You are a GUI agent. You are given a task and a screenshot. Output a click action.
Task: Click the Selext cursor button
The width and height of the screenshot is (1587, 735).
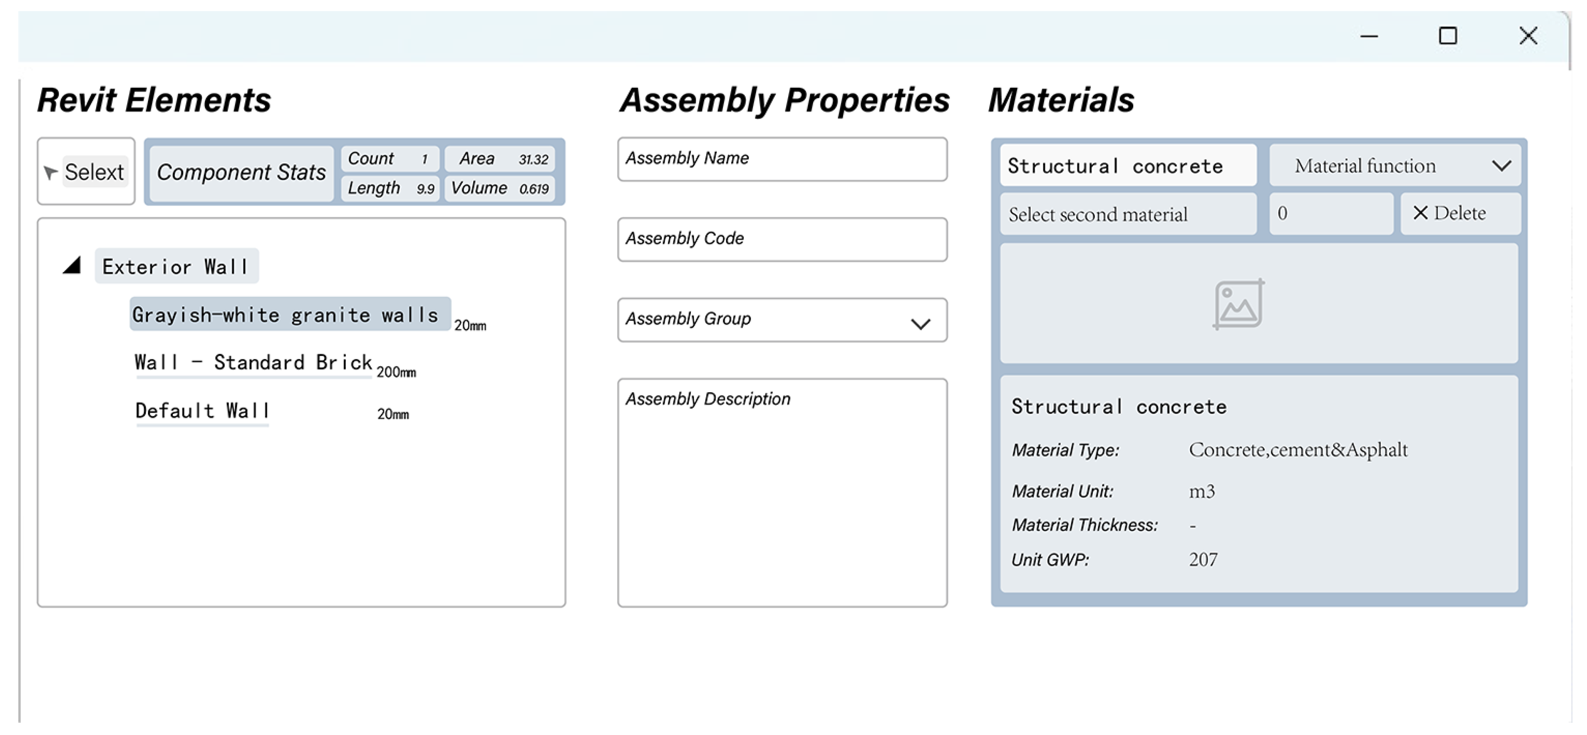[x=86, y=172]
